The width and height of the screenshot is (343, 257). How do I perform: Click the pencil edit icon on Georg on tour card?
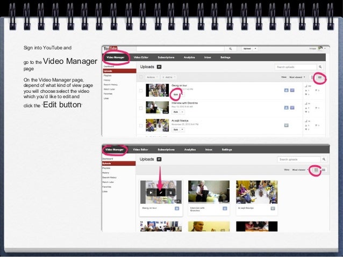(x=161, y=193)
